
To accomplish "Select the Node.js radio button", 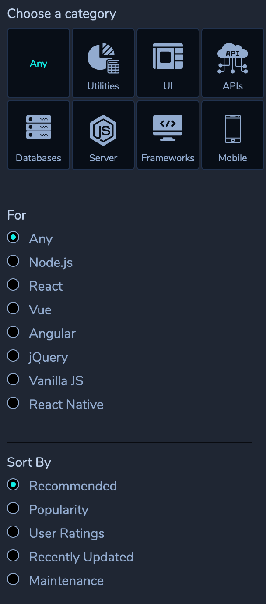I will tap(14, 261).
